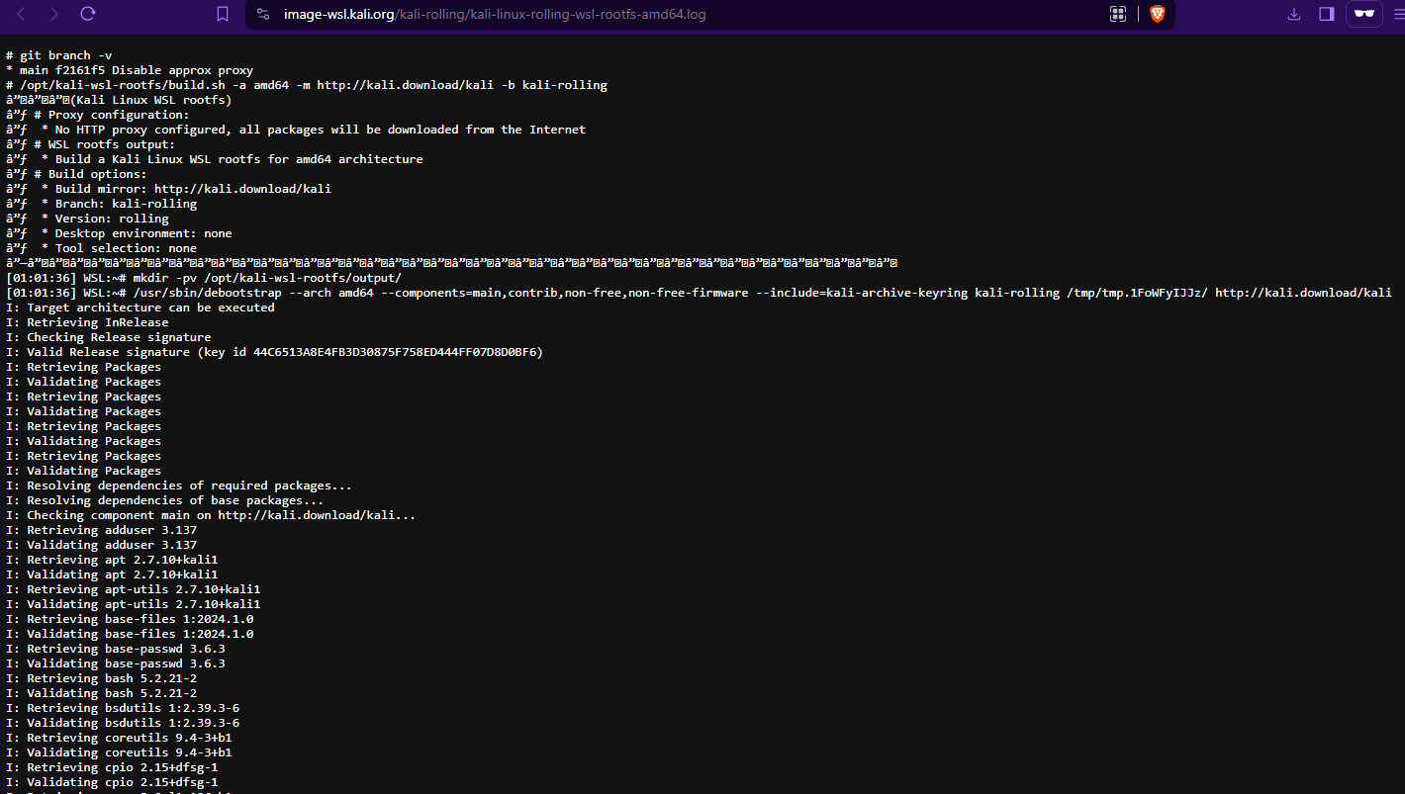Image resolution: width=1405 pixels, height=794 pixels.
Task: Click the sunglasses profile icon
Action: tap(1364, 14)
